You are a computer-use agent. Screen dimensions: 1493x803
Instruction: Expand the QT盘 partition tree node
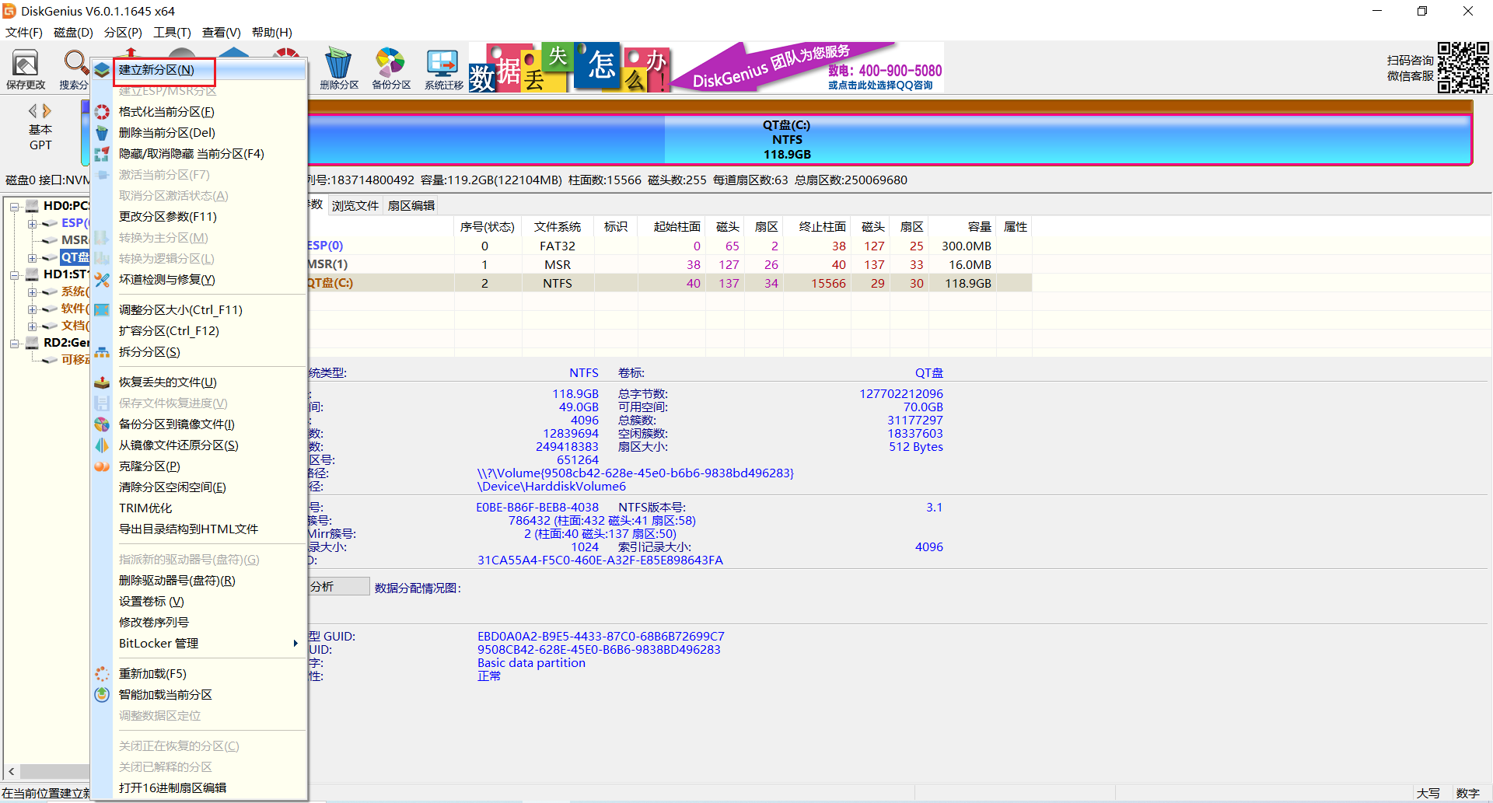click(32, 257)
